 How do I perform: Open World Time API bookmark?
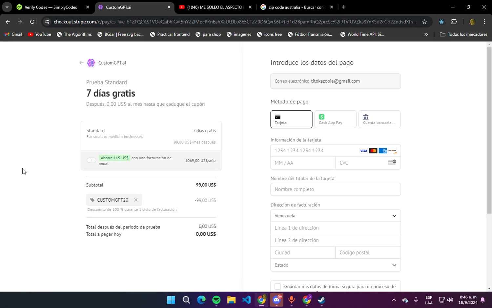tap(362, 34)
